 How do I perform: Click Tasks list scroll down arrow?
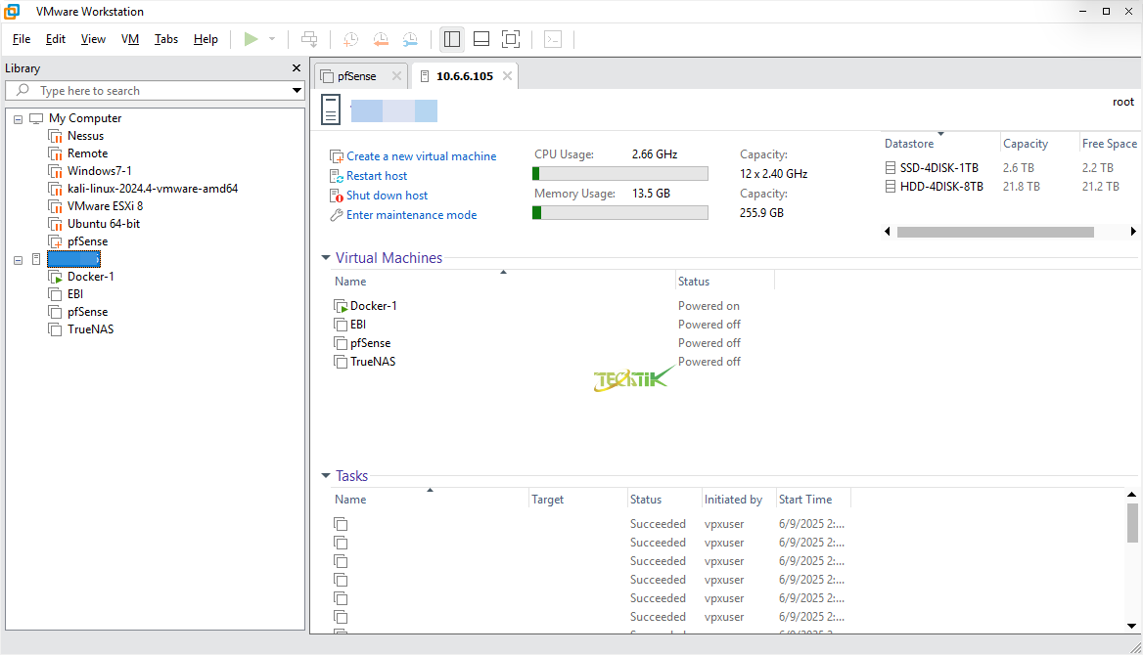[x=1131, y=626]
